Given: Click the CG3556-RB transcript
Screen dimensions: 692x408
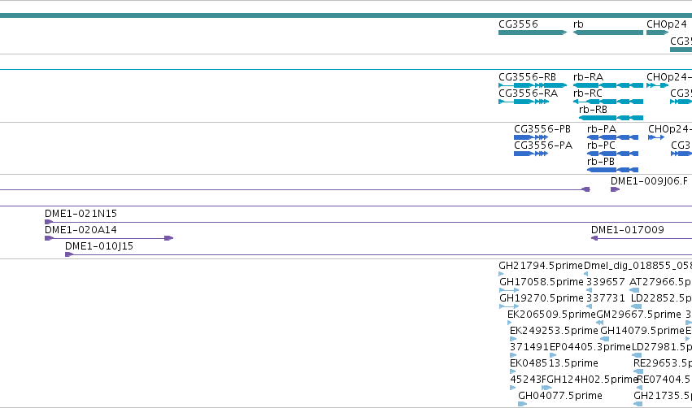Looking at the screenshot, I should pyautogui.click(x=533, y=85).
